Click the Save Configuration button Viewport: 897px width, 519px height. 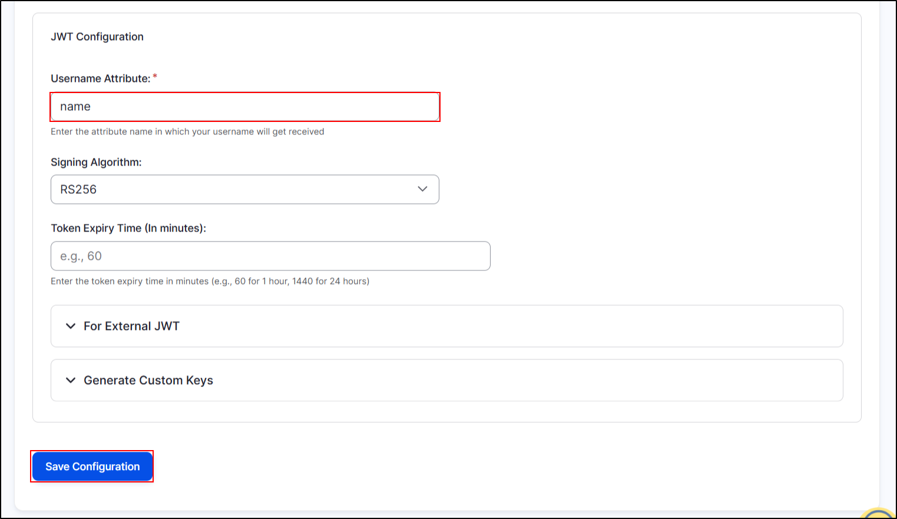[x=92, y=466]
